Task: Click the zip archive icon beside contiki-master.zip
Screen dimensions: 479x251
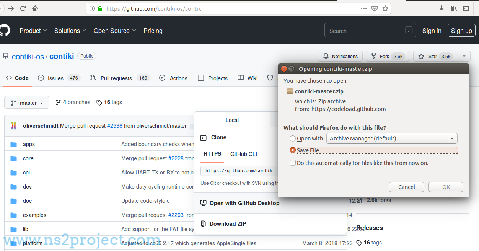Action: point(290,91)
